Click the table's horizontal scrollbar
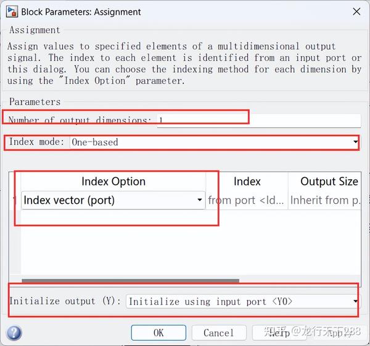 pos(129,281)
